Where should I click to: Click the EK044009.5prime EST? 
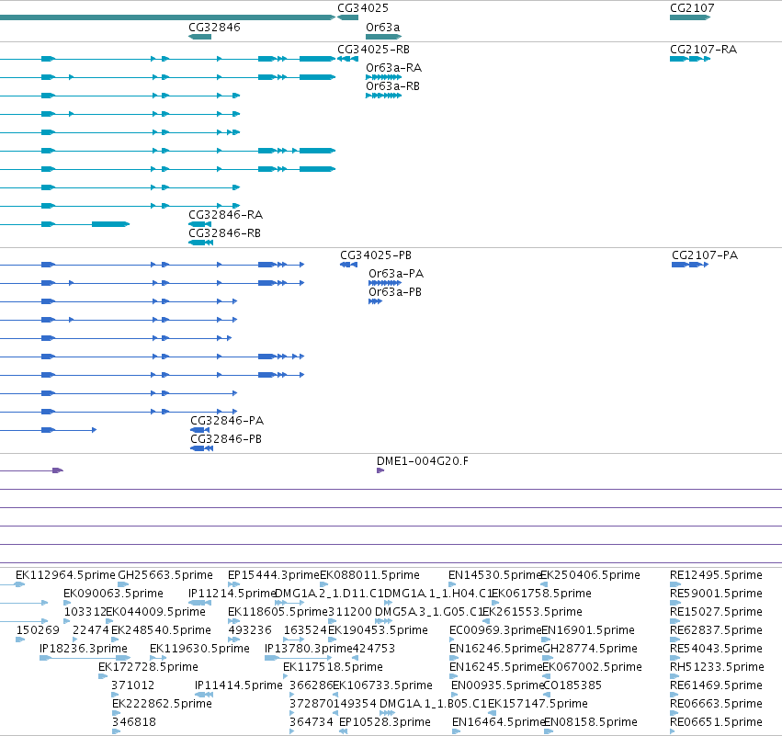109,621
